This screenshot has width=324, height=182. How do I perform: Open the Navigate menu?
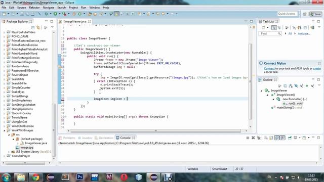[x=49, y=8]
